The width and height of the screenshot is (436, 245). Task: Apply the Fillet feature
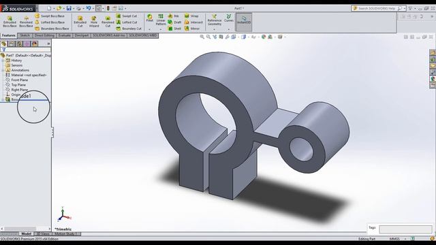pos(150,18)
